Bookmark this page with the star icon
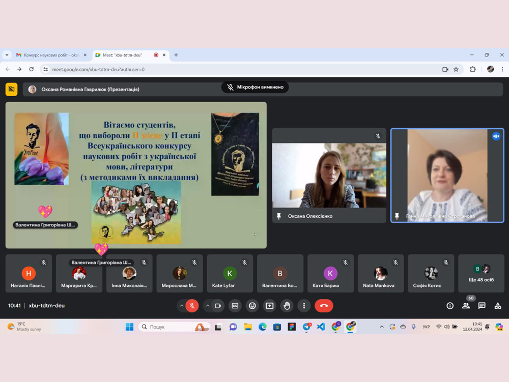This screenshot has width=509, height=382. [x=456, y=69]
